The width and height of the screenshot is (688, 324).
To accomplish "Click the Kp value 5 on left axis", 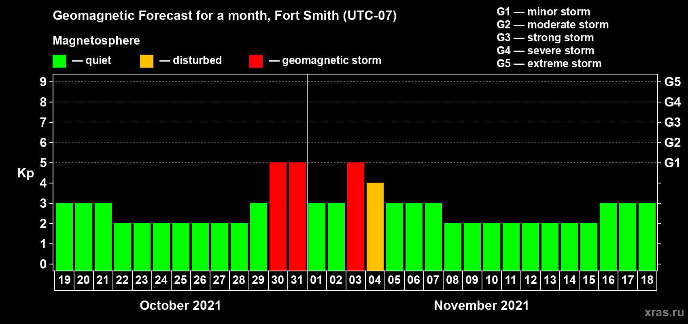I will tap(43, 163).
